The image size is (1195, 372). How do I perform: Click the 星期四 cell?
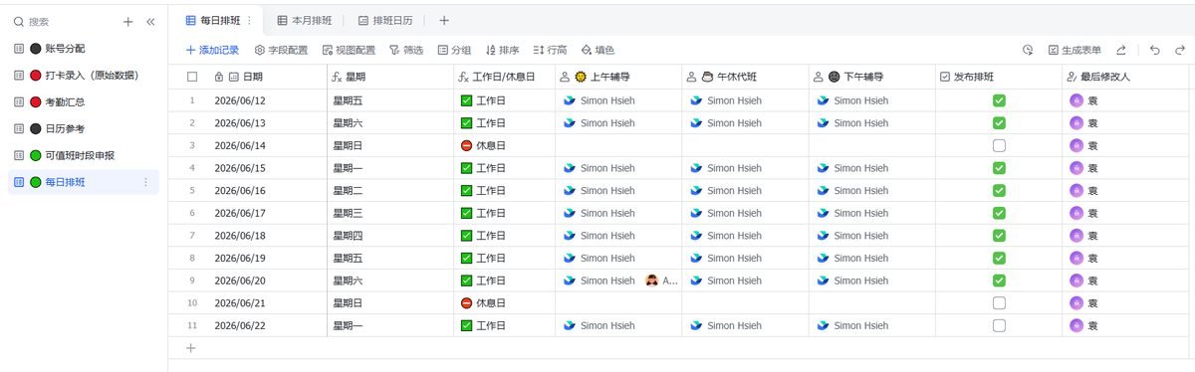tap(389, 236)
